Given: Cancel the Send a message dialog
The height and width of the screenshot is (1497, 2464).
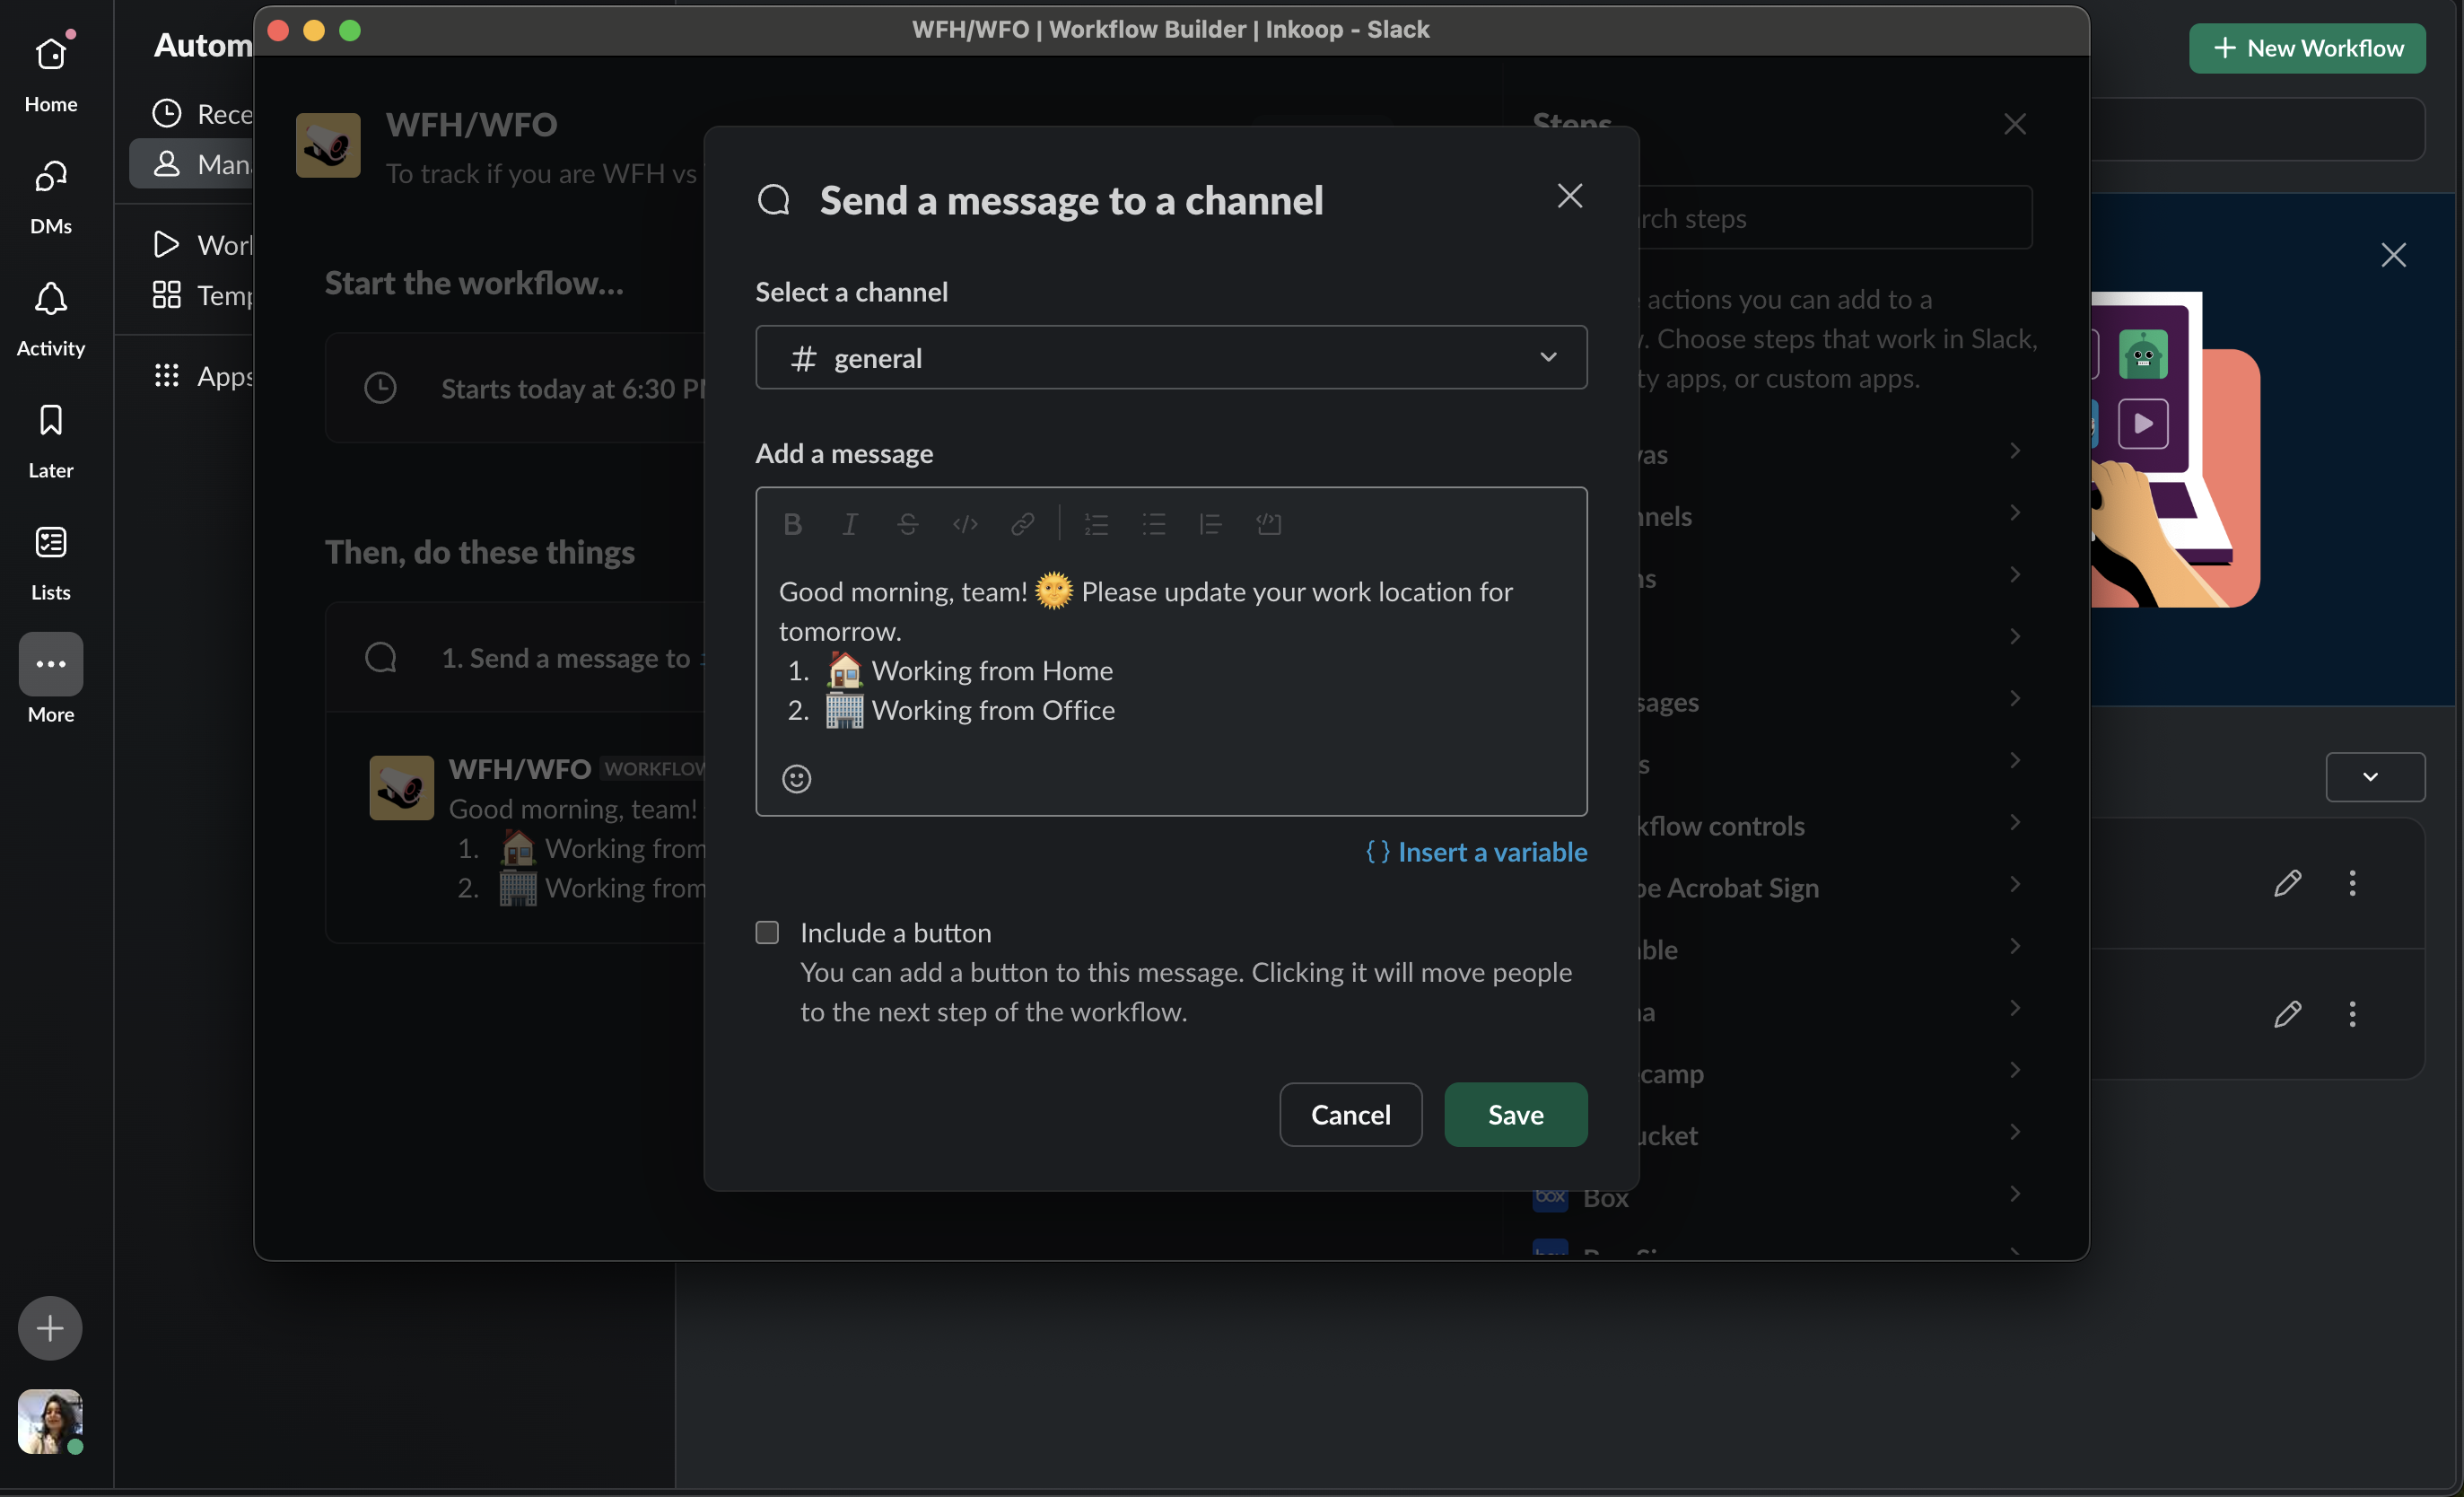Looking at the screenshot, I should [x=1350, y=1114].
